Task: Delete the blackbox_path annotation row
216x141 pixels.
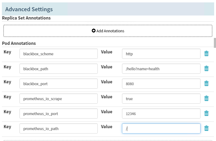Action: (x=206, y=69)
